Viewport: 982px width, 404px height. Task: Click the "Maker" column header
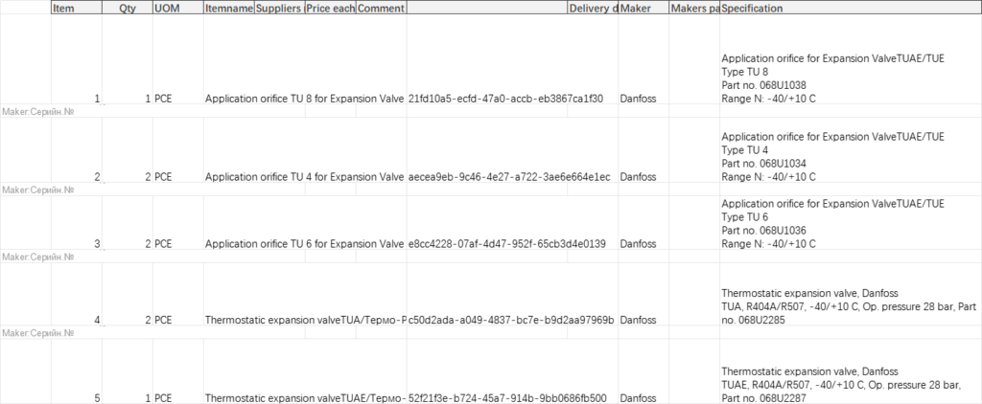tap(643, 9)
